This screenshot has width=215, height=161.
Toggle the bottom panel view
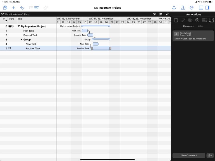201,8
